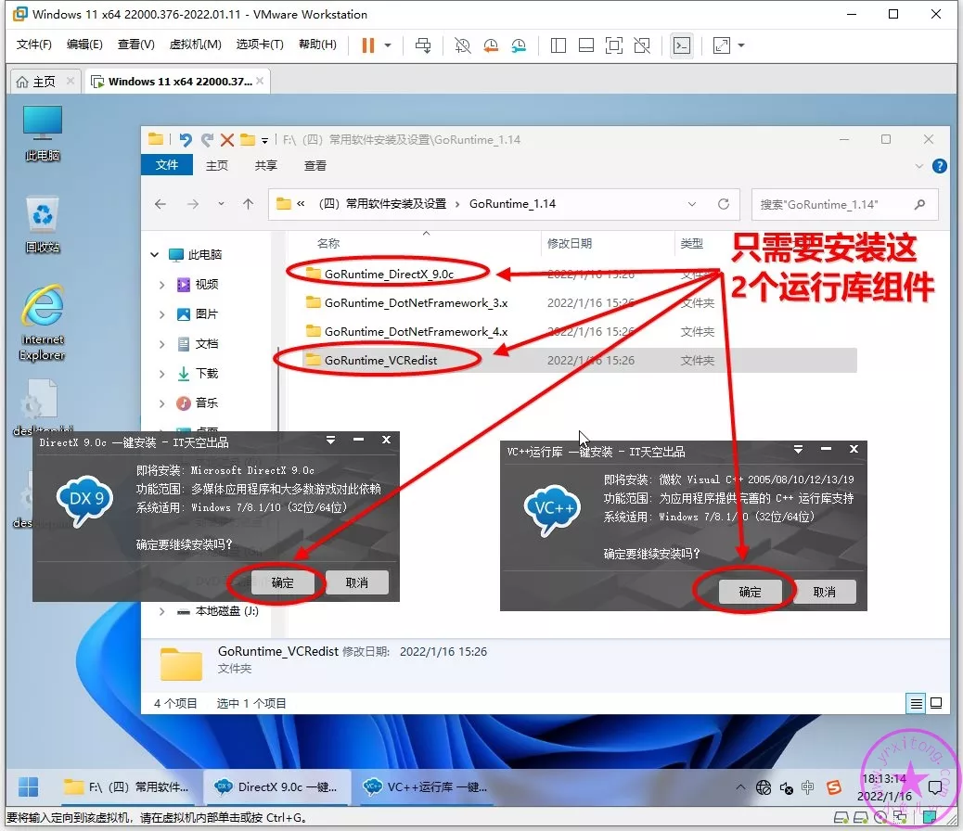The height and width of the screenshot is (831, 963).
Task: Select the GoRuntime_DotNetFramework_3.x folder
Action: tap(416, 302)
